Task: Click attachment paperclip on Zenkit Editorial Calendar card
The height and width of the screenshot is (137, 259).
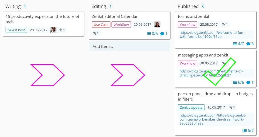Action: pos(96,33)
